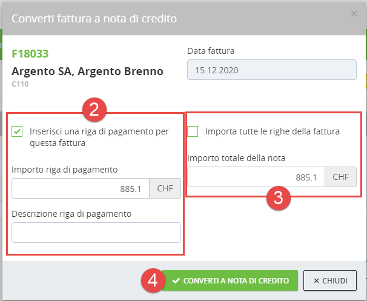Focus the 'Importo riga di pagamento' amount field

[80, 190]
